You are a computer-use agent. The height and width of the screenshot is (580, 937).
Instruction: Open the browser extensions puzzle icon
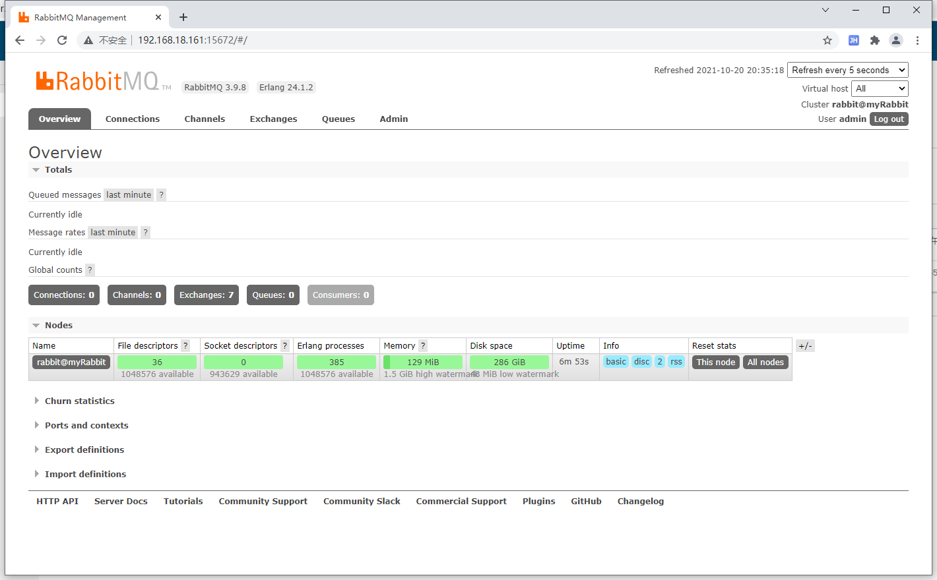875,40
